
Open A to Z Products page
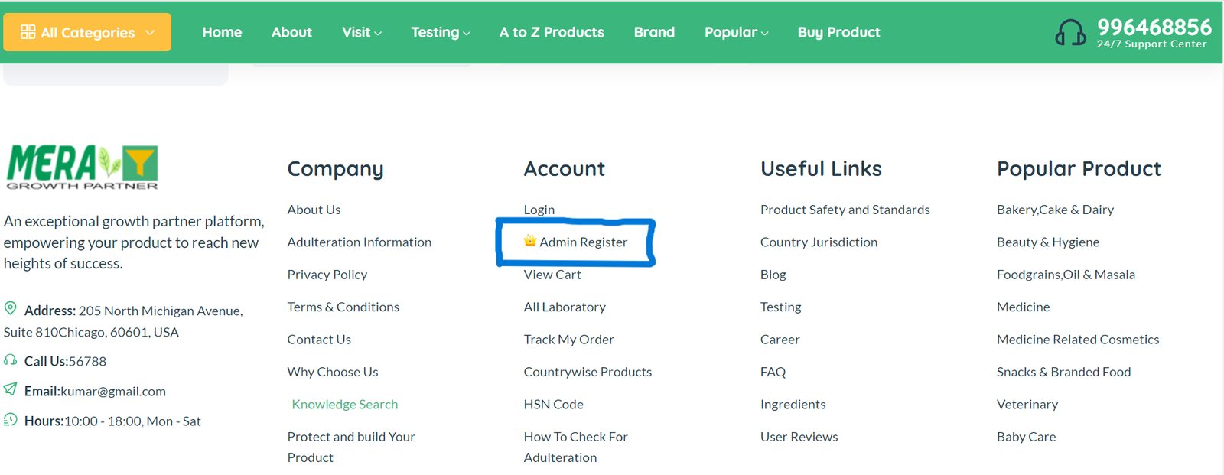pyautogui.click(x=552, y=32)
